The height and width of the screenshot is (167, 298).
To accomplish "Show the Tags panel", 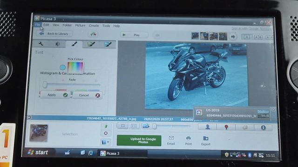I will coord(244,127).
